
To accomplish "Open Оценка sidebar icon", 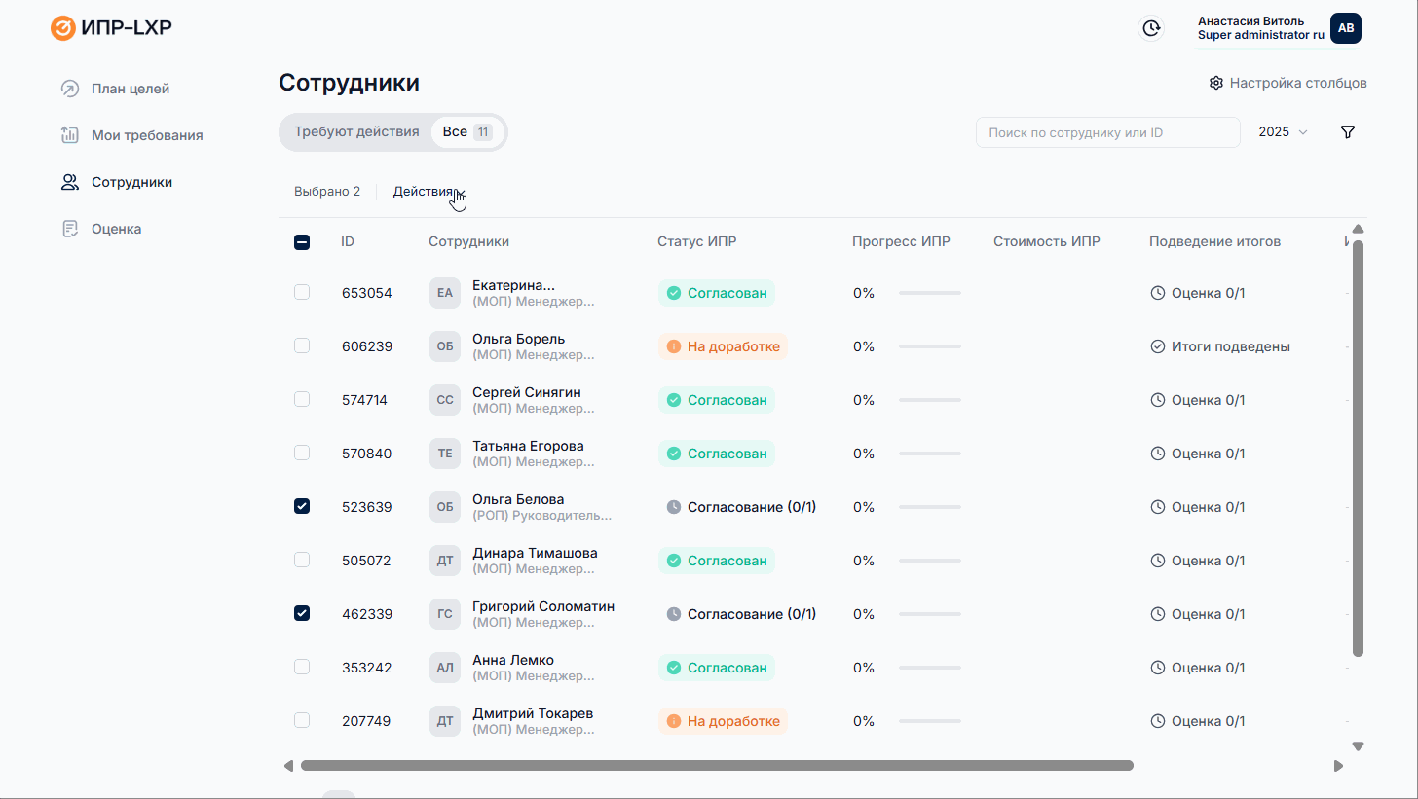I will tap(69, 229).
